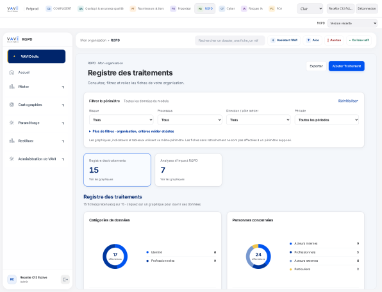382x292 pixels.
Task: Open the Processus filter dropdown
Action: pyautogui.click(x=190, y=120)
